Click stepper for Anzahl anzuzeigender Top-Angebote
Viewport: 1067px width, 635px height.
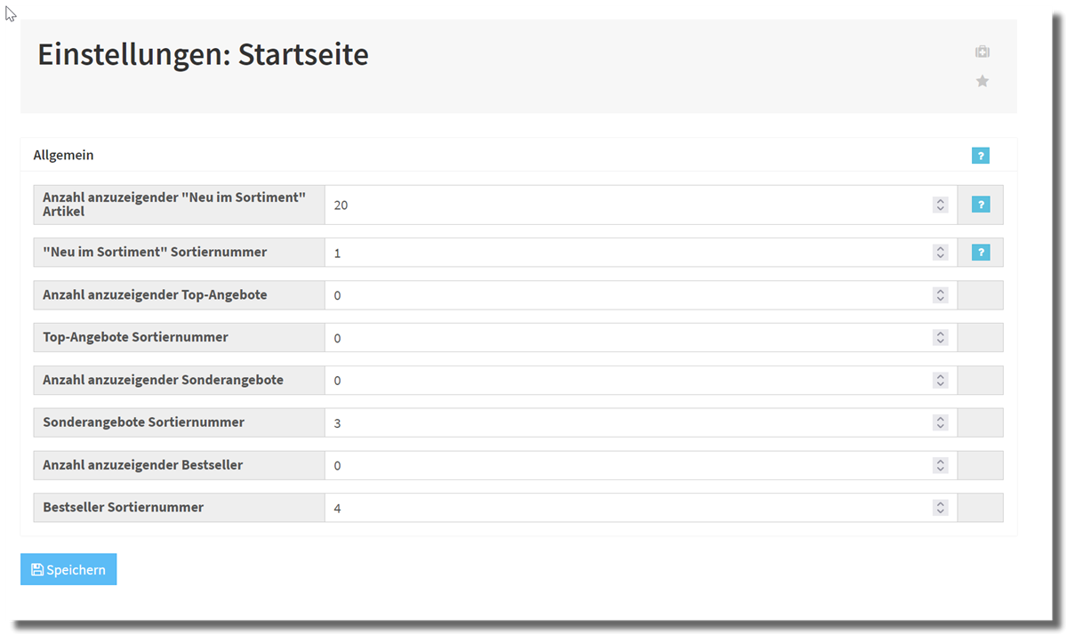click(940, 295)
